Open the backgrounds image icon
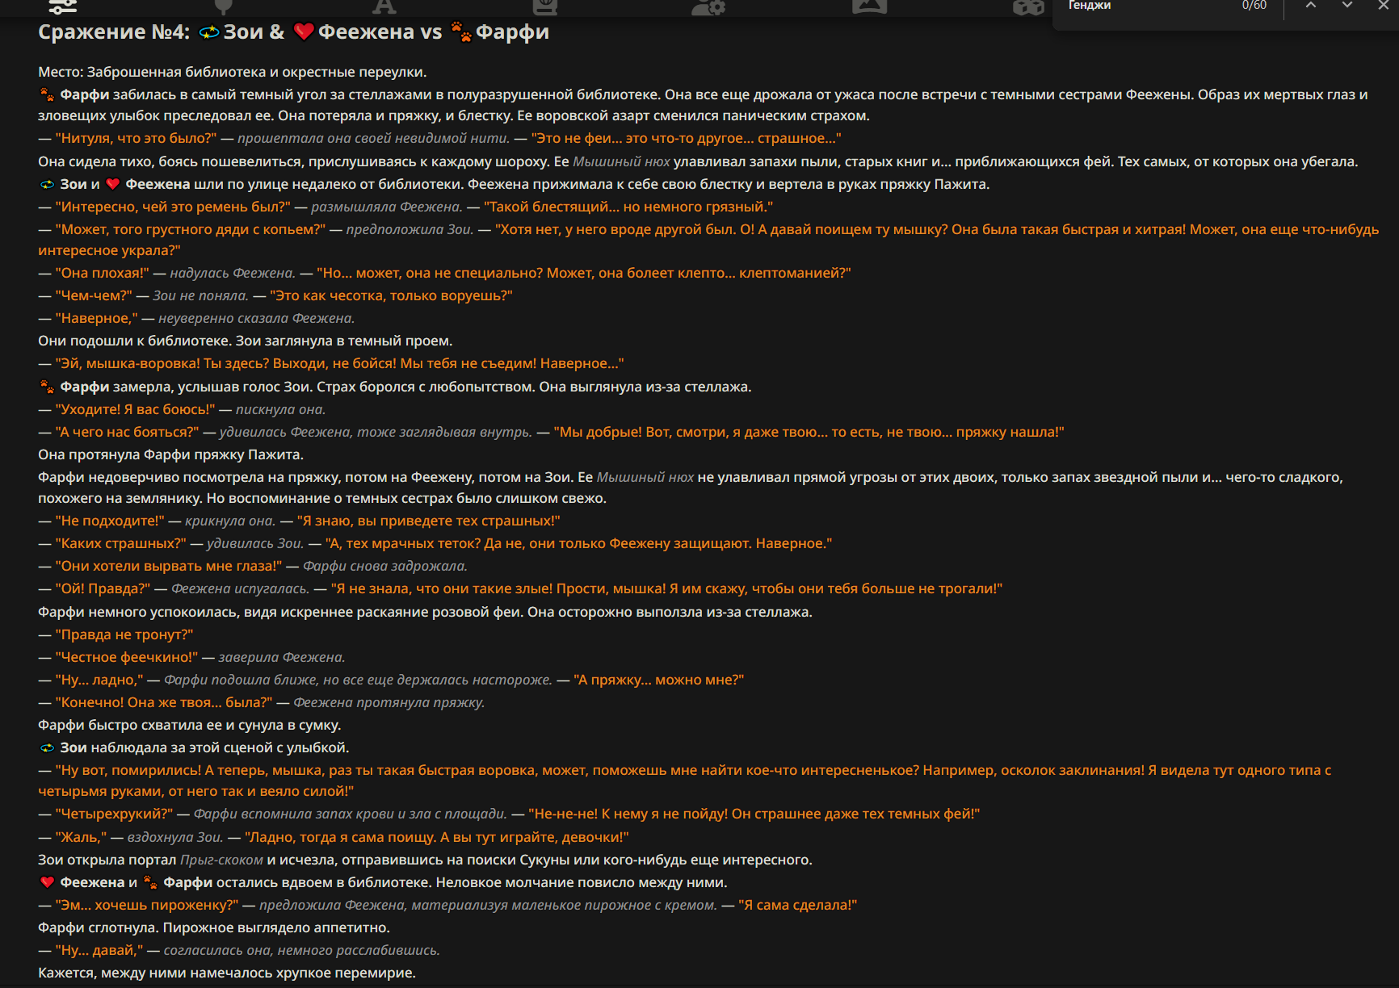Viewport: 1399px width, 988px height. [869, 6]
